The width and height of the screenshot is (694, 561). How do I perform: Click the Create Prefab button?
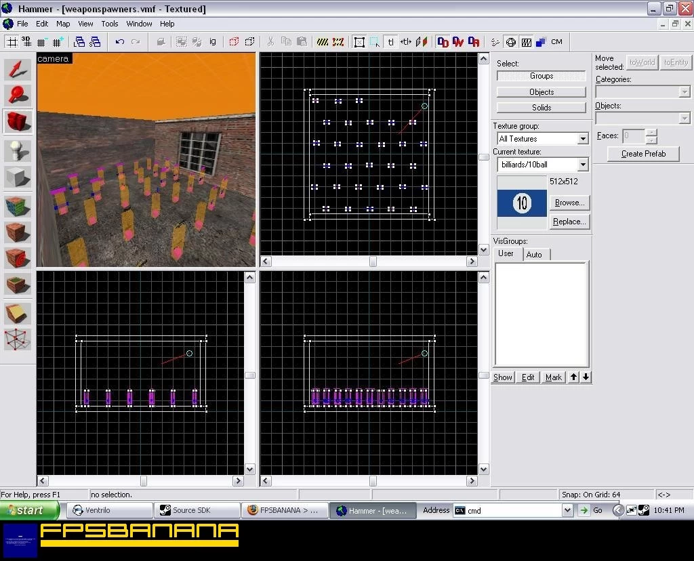(643, 154)
